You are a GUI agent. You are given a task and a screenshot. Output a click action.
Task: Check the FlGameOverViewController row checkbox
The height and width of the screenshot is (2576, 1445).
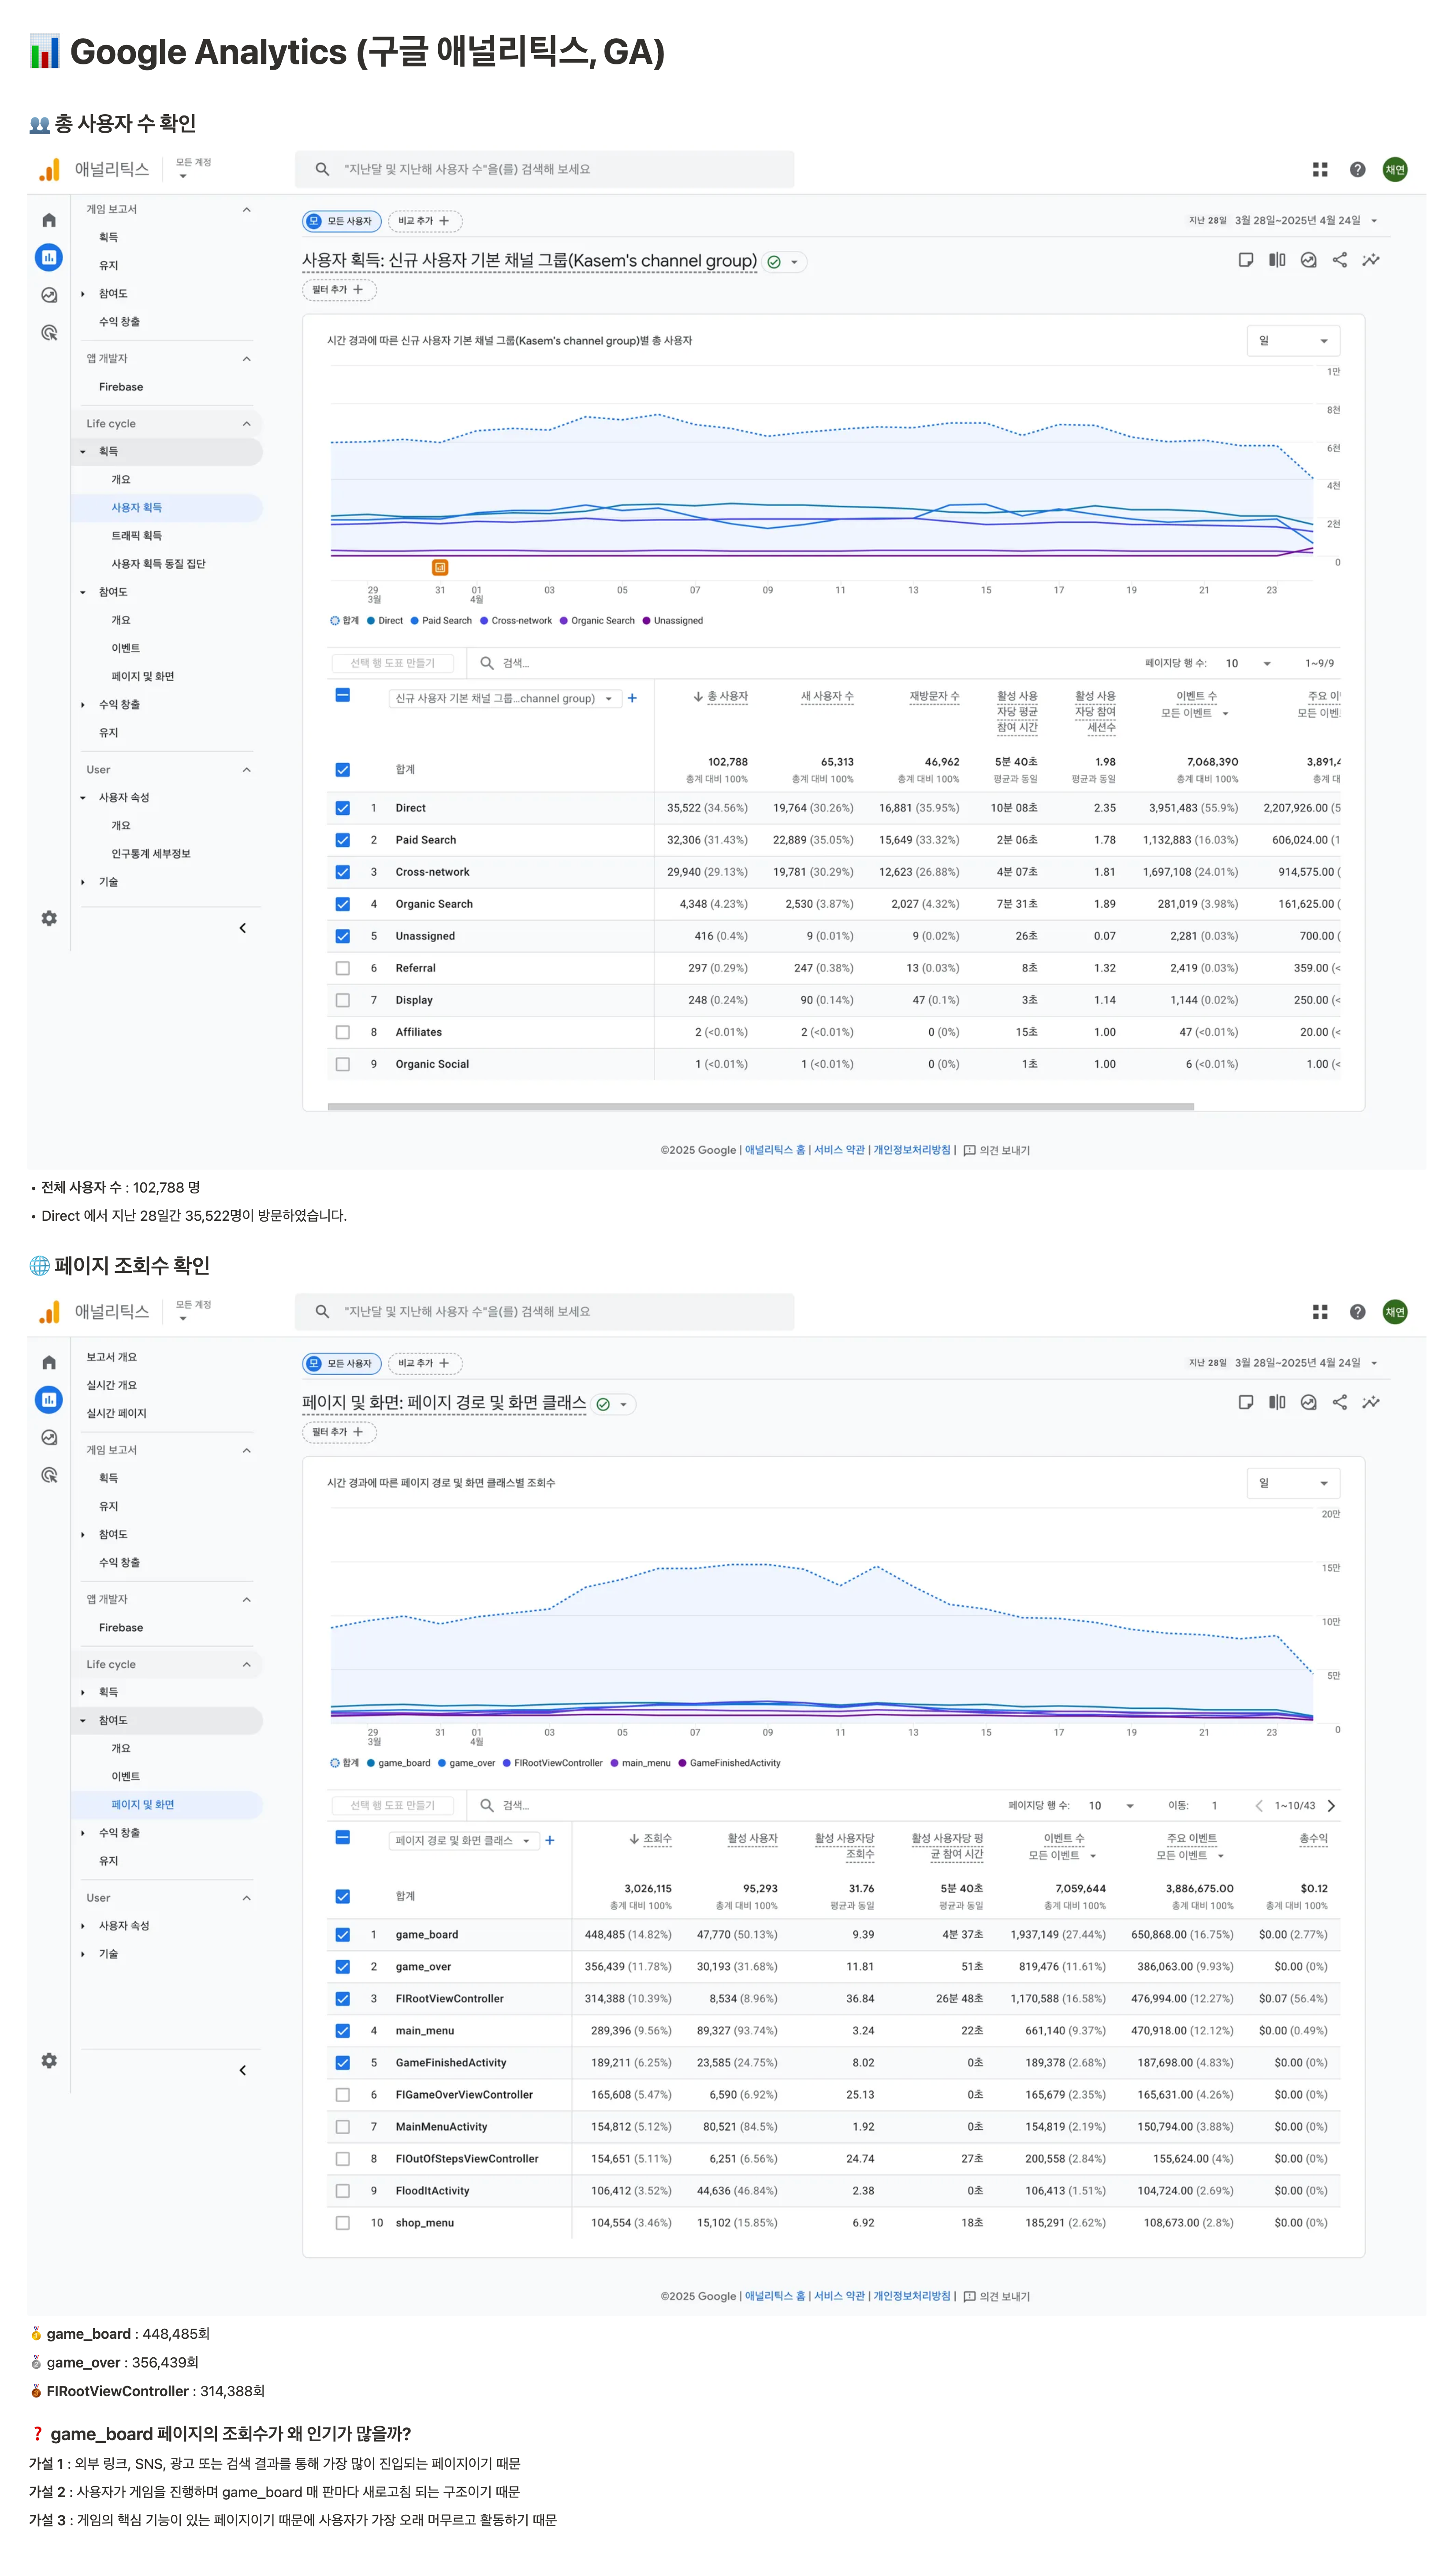point(342,2094)
